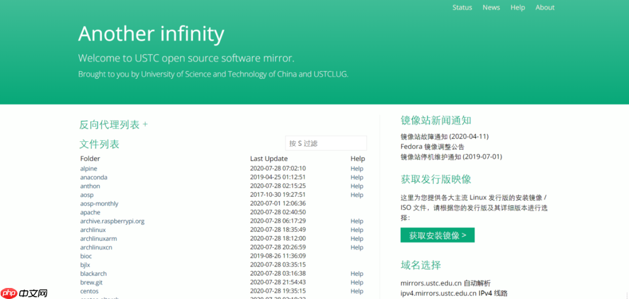Click the 镜像站新闻通知 heading
This screenshot has height=299, width=629.
(436, 120)
